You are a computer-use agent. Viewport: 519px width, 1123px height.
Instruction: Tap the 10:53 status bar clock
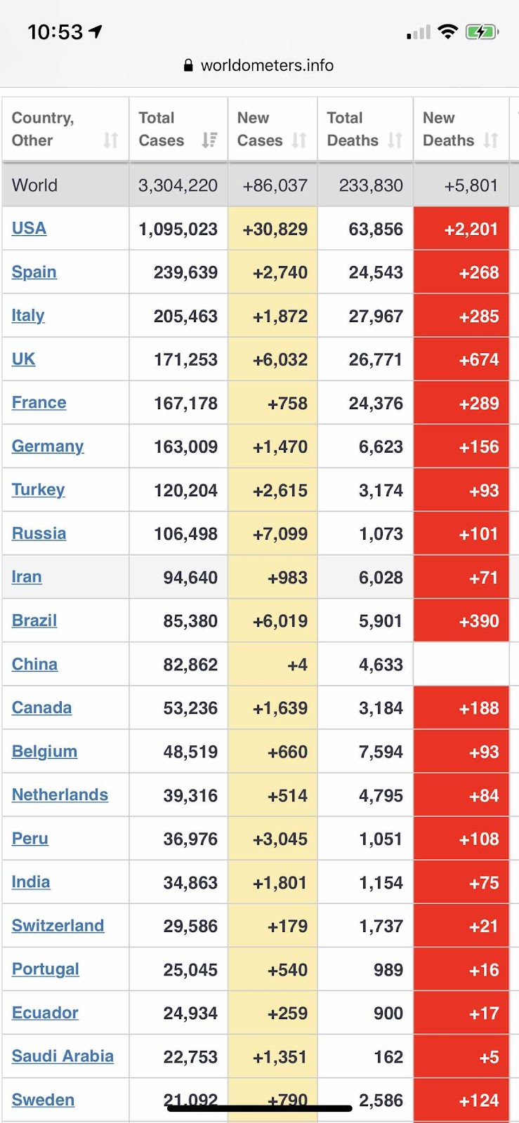55,32
